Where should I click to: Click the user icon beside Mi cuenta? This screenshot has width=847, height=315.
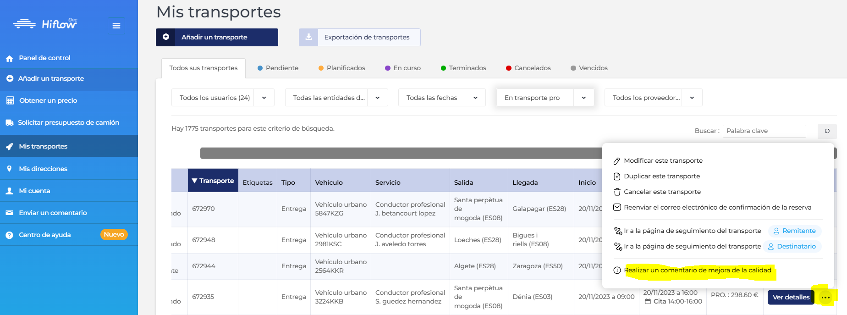click(9, 191)
